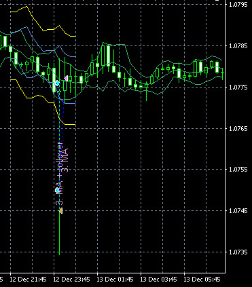Click the '13 Dec 03:45' time label

(158, 280)
